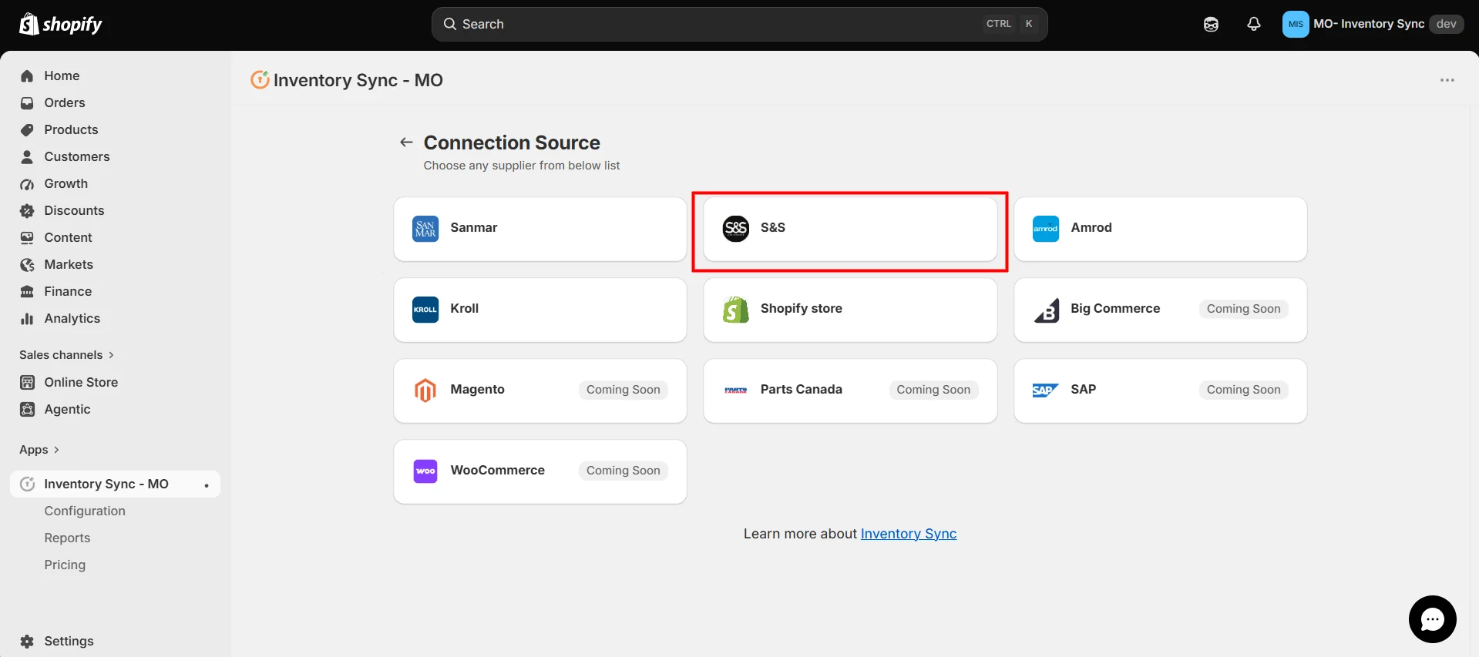This screenshot has height=657, width=1479.
Task: Go back using the Connection Source arrow
Action: click(406, 142)
